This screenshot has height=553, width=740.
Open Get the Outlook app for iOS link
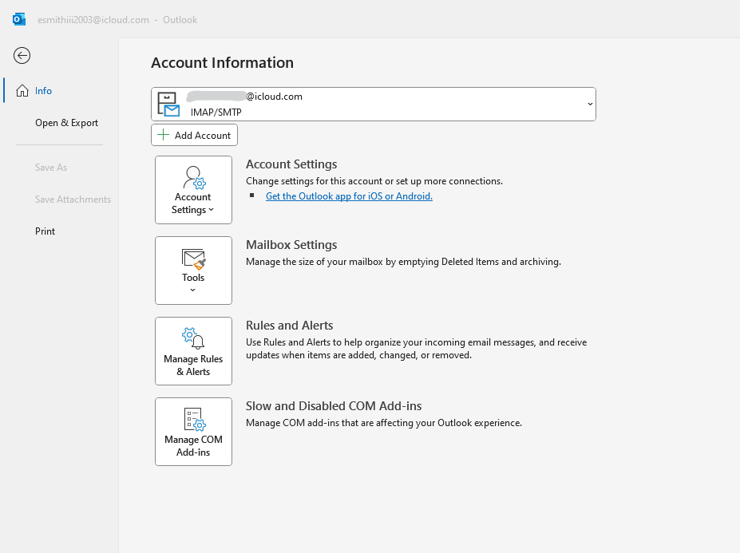click(349, 196)
